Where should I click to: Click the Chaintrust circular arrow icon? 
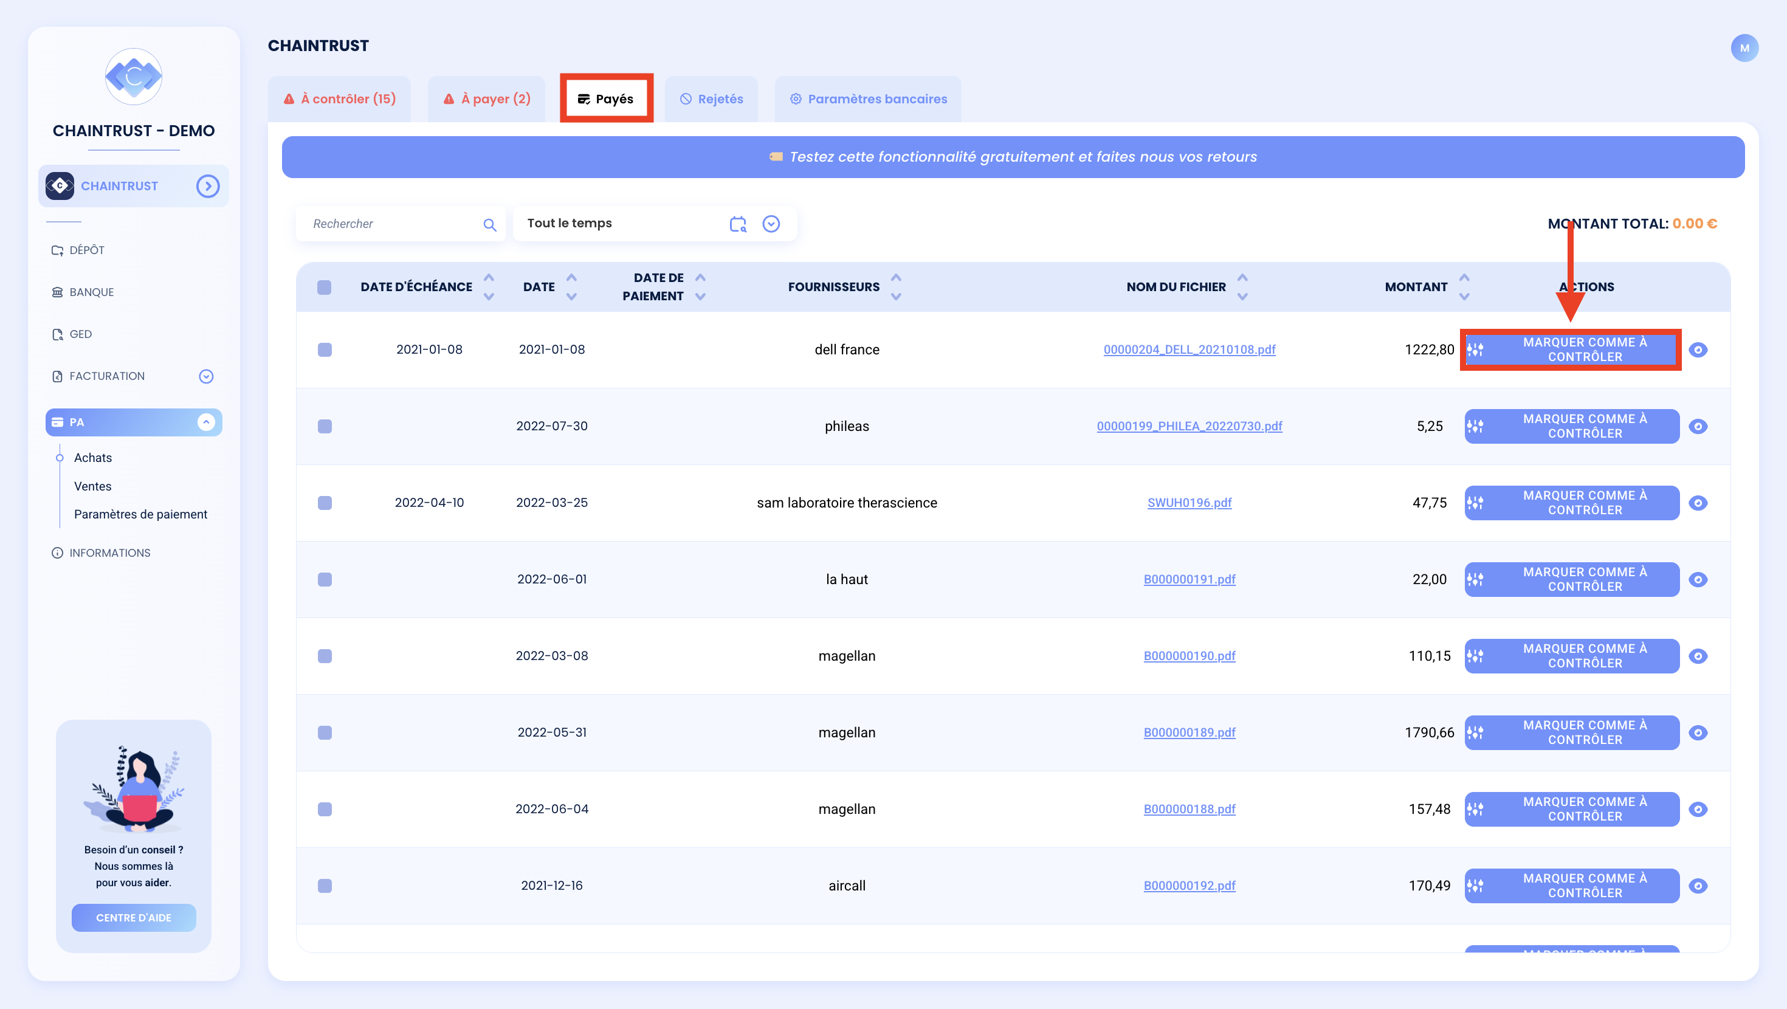pos(207,186)
